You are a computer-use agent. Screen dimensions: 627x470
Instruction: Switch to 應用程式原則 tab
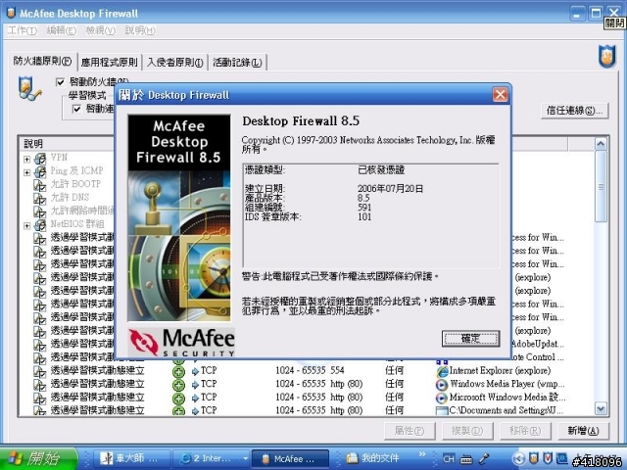pyautogui.click(x=109, y=63)
